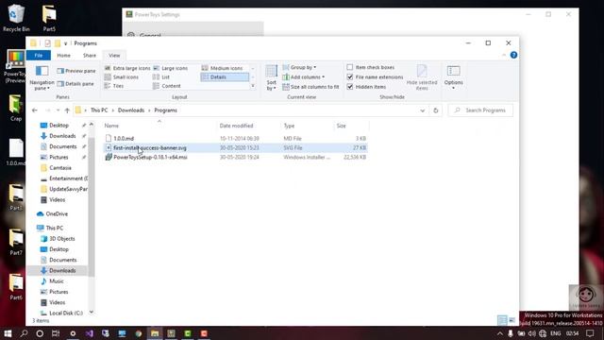Open recent locations dropdown

tap(58, 110)
